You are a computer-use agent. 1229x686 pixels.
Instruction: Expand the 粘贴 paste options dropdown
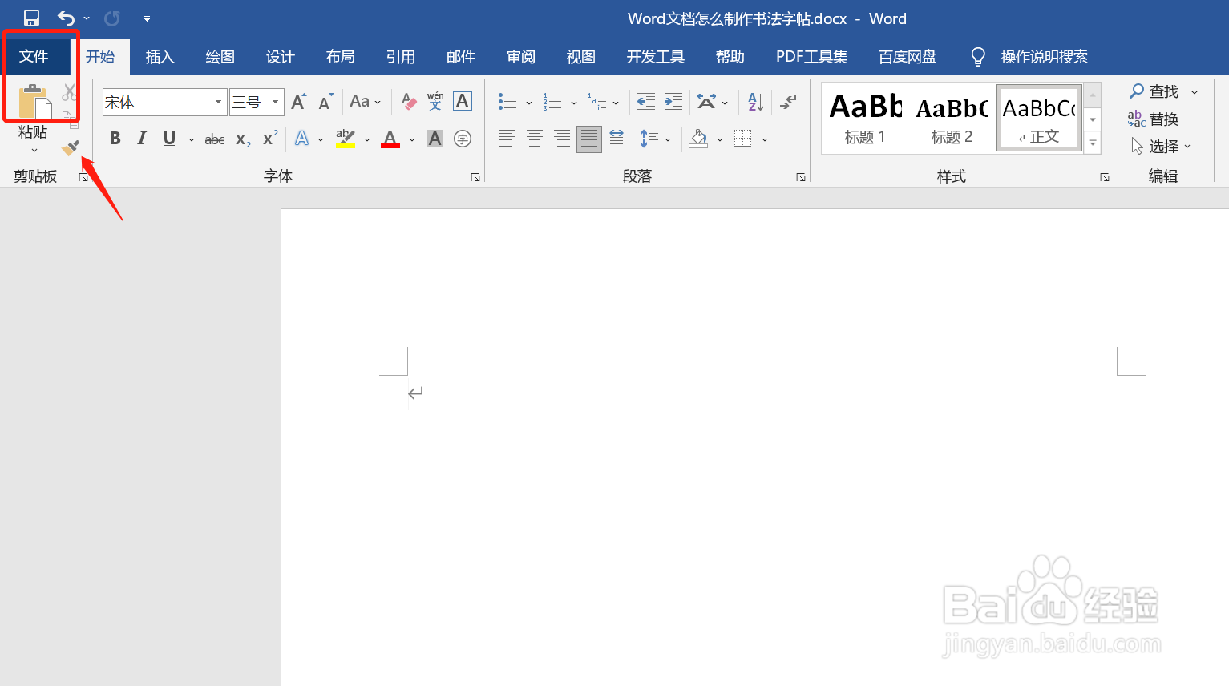[34, 151]
